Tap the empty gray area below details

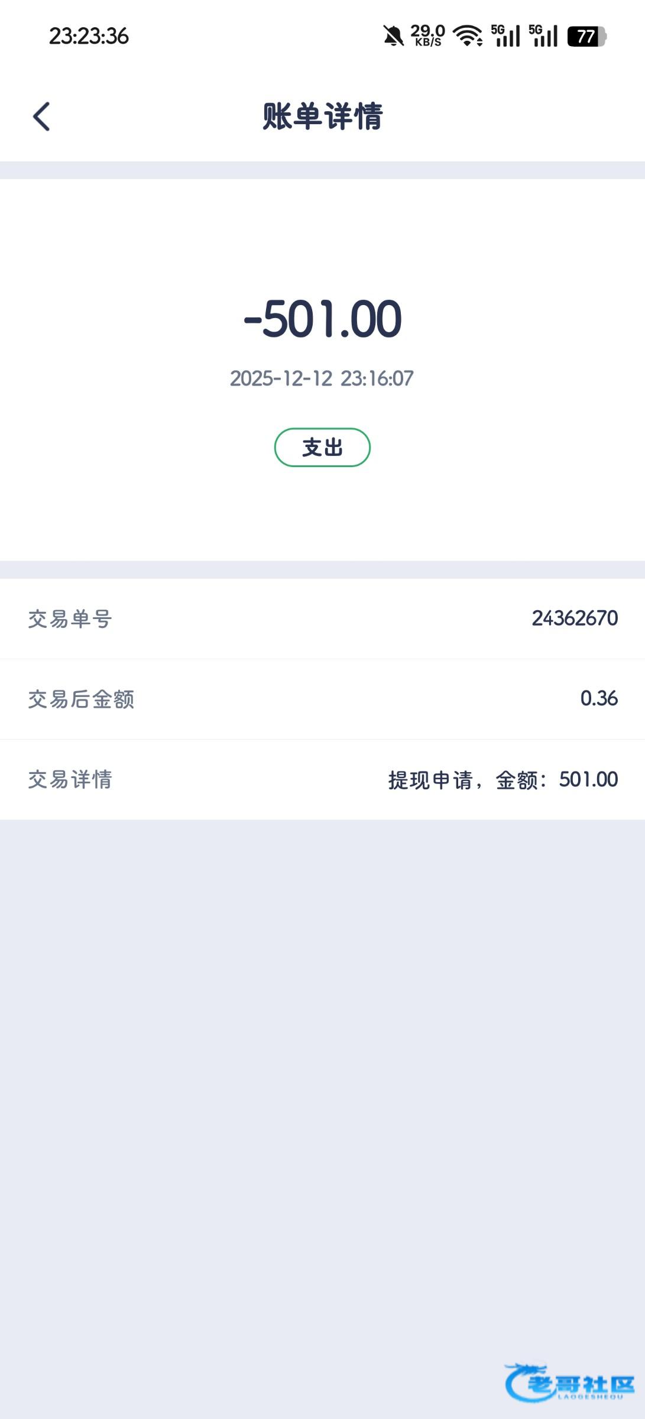[x=322, y=1064]
